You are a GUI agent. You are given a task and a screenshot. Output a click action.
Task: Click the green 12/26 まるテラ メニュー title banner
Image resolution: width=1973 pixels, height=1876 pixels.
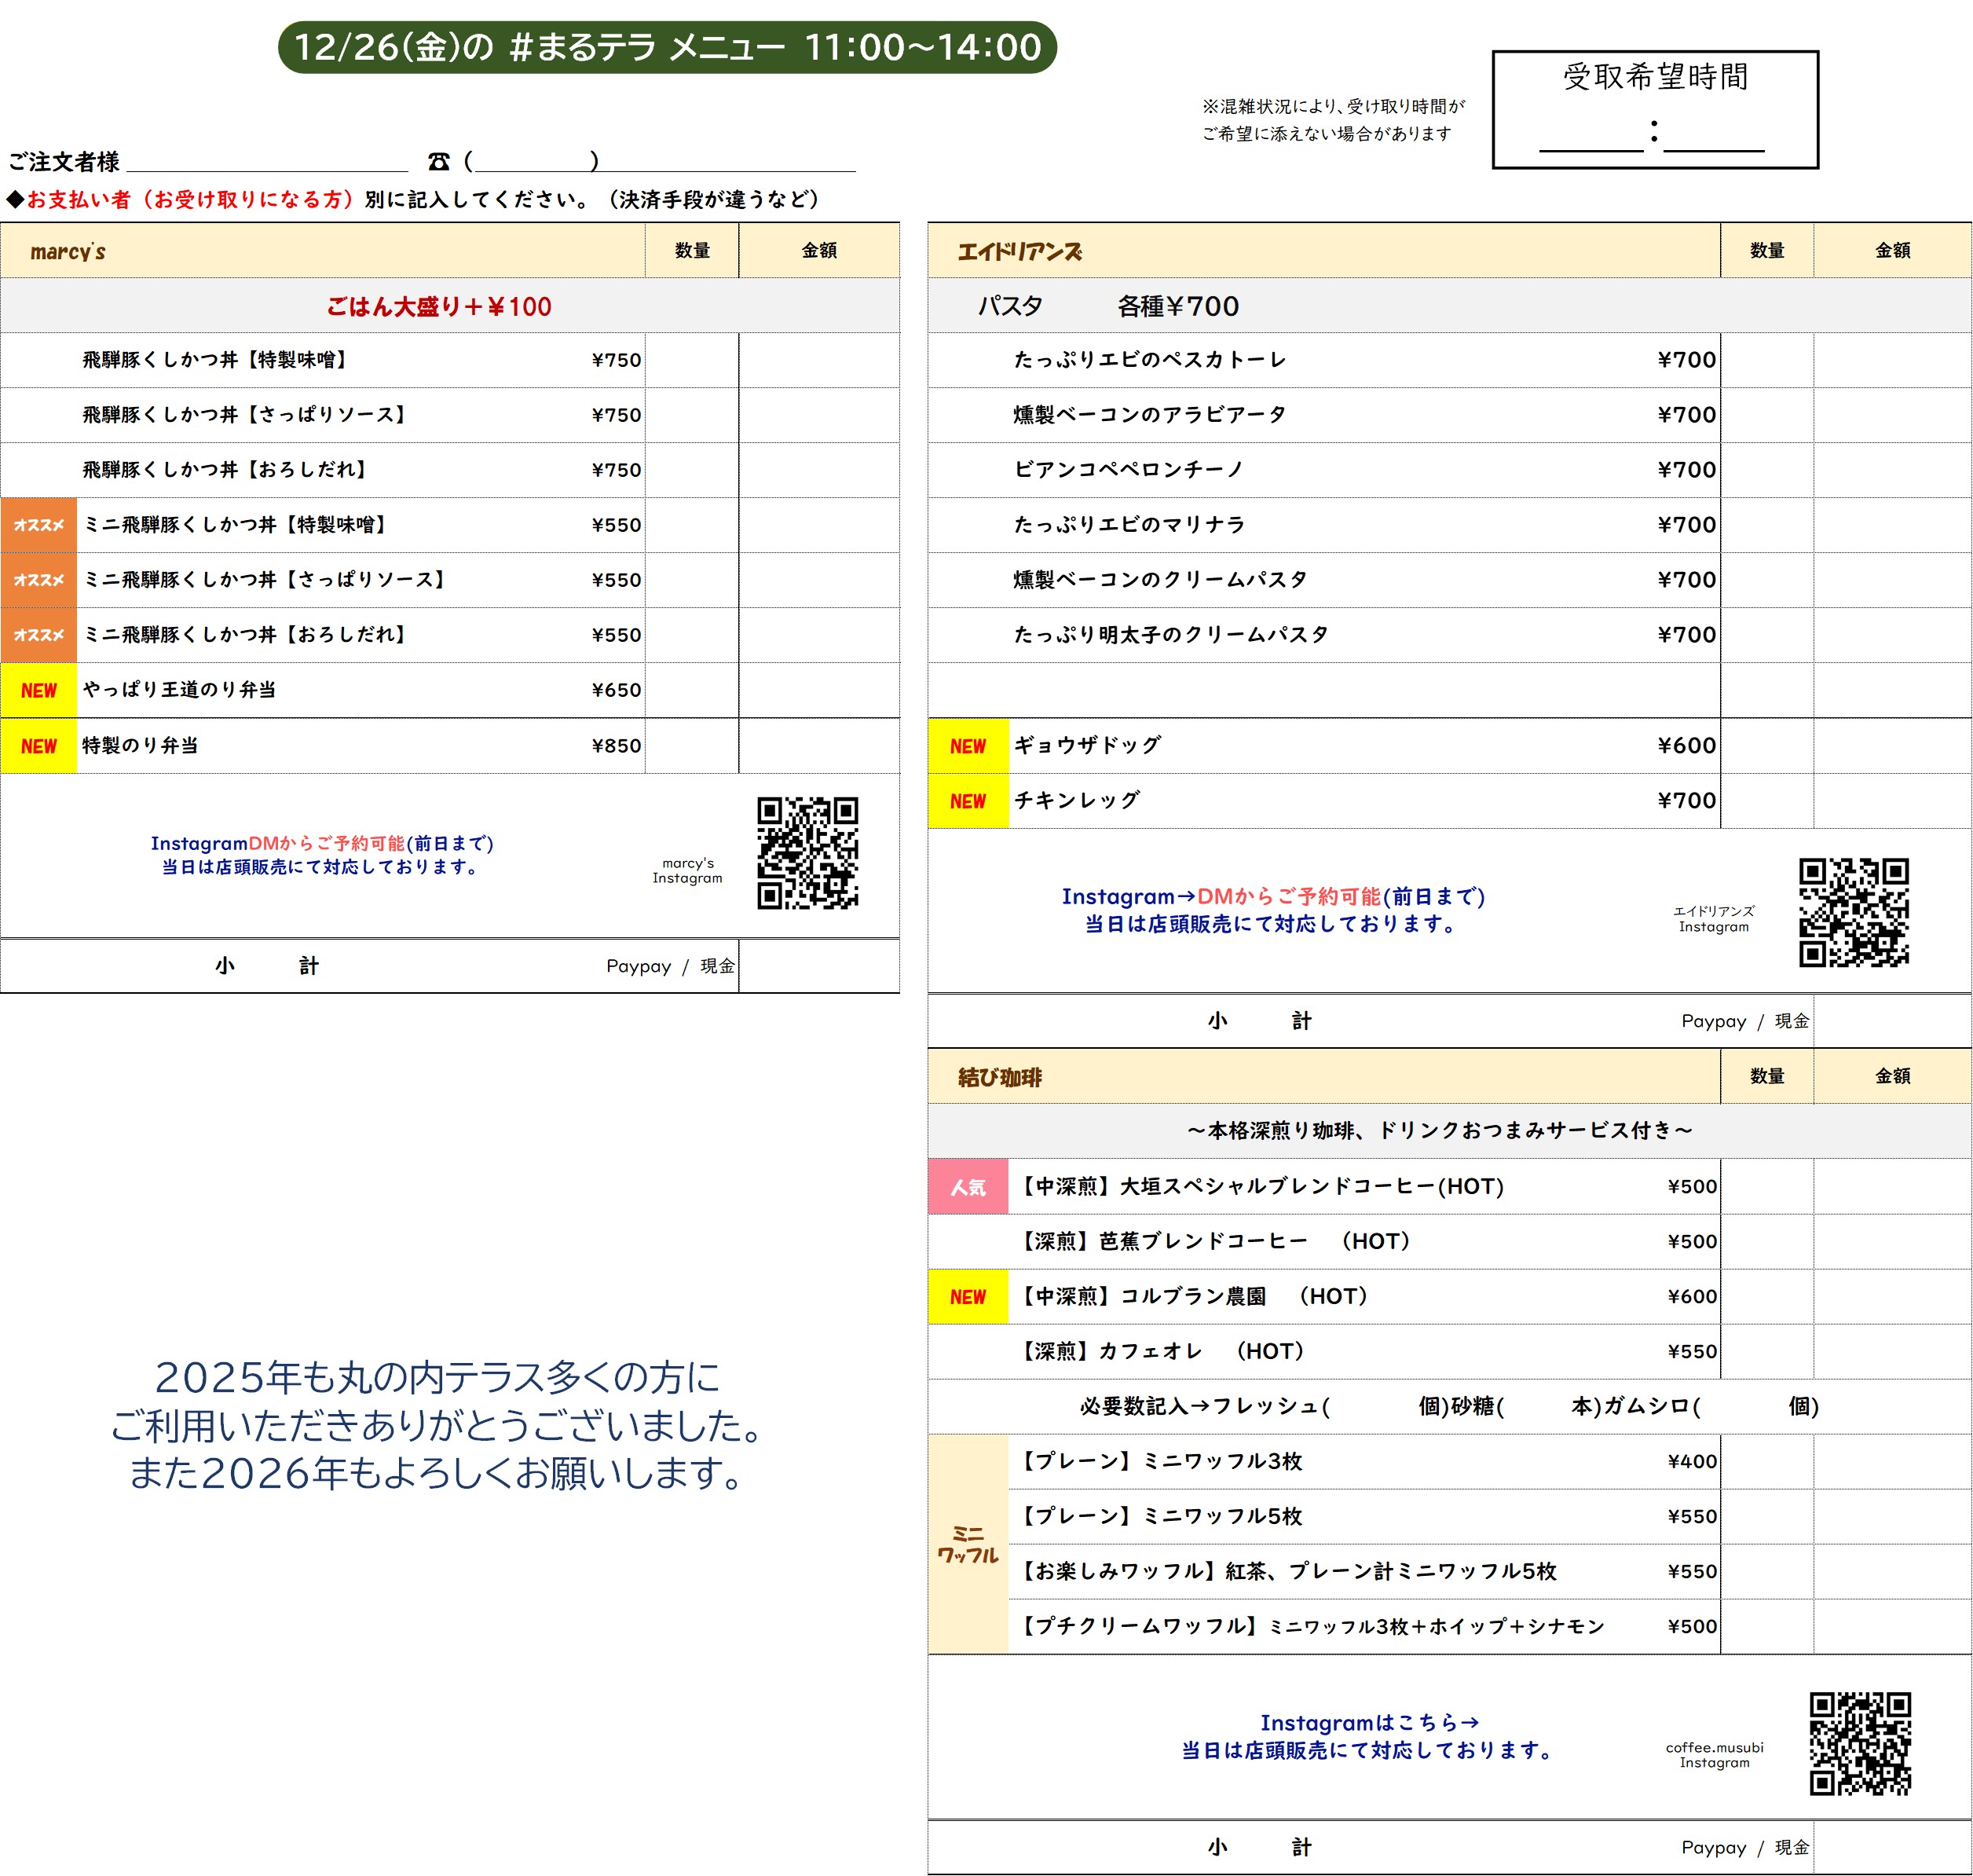coord(667,47)
